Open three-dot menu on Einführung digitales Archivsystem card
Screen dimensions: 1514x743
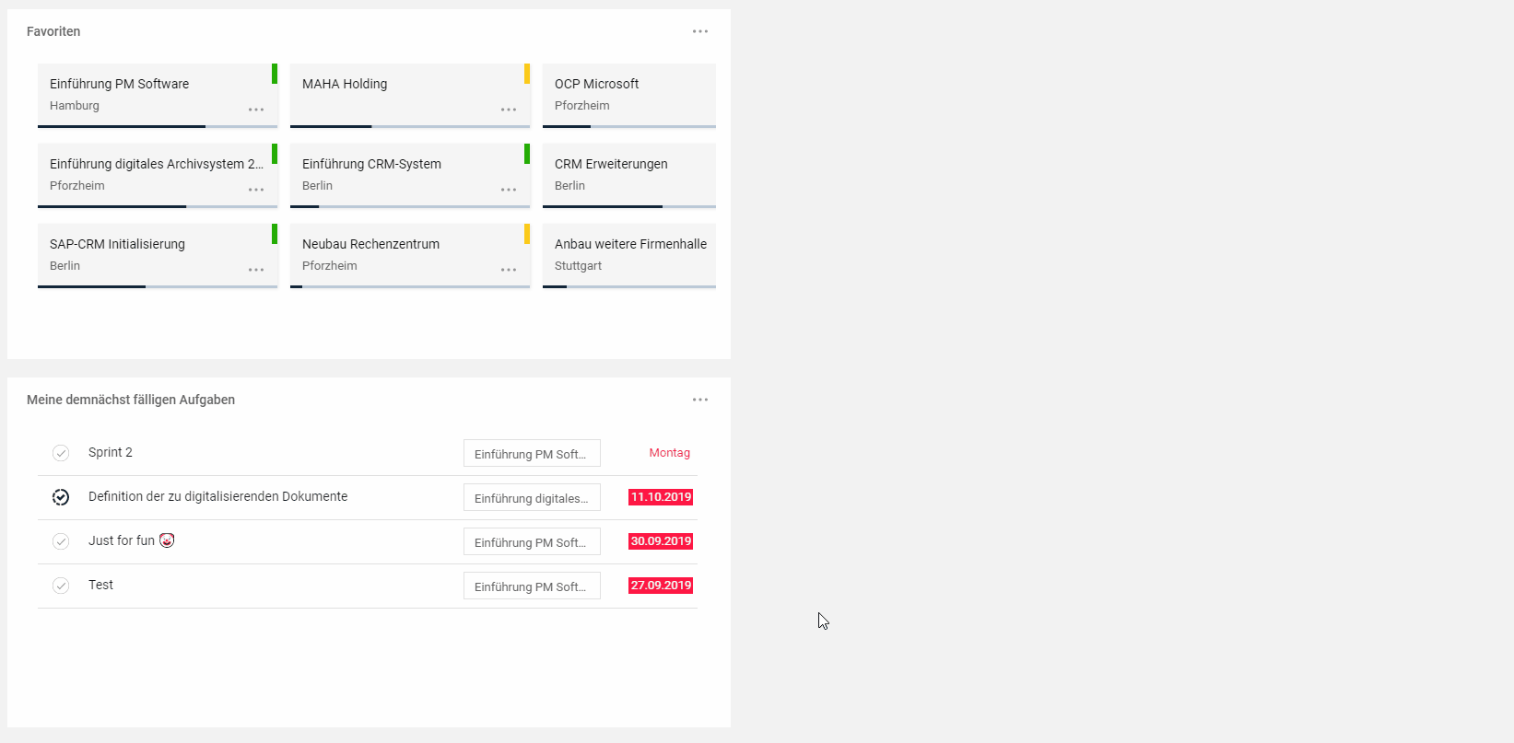pos(256,190)
